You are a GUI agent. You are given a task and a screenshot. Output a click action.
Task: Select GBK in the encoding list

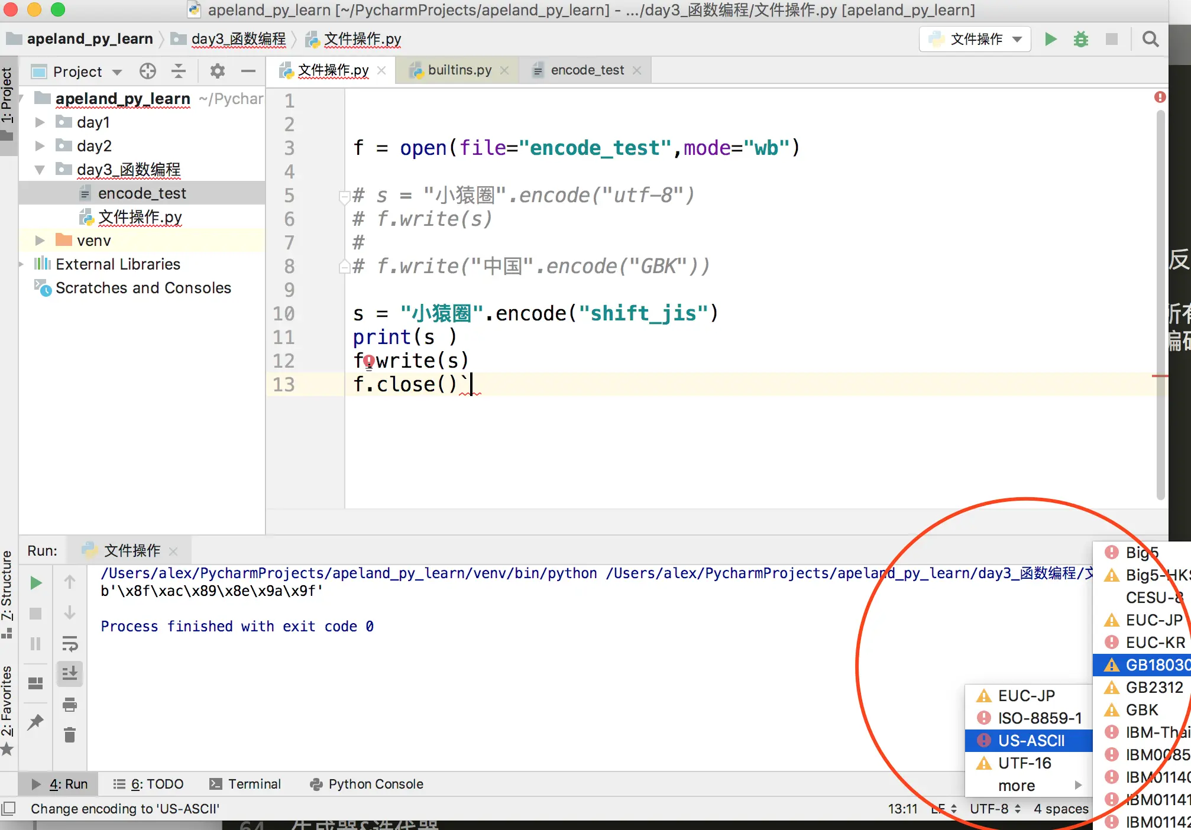[x=1141, y=709]
